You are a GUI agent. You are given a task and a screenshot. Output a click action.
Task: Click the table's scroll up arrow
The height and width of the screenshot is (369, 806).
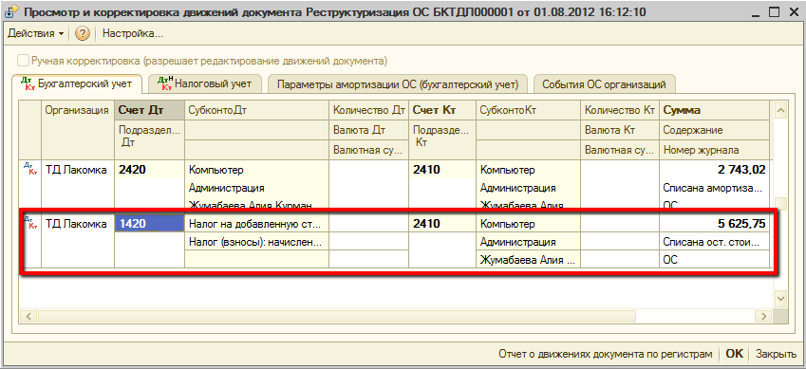pyautogui.click(x=779, y=109)
